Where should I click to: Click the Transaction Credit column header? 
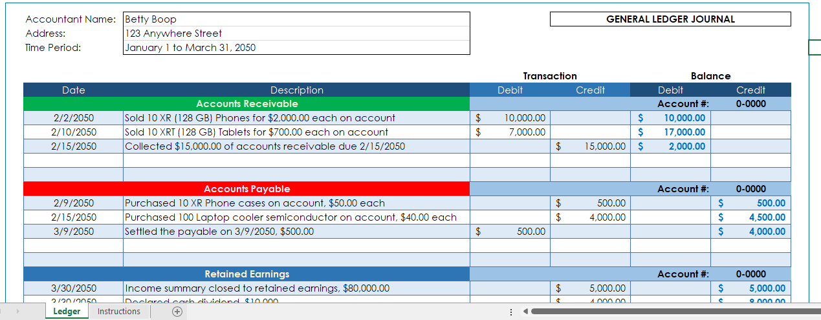coord(590,90)
